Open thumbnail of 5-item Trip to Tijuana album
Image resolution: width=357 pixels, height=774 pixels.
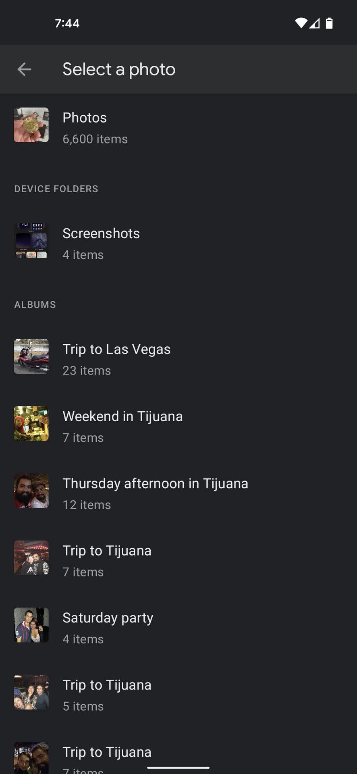point(31,692)
